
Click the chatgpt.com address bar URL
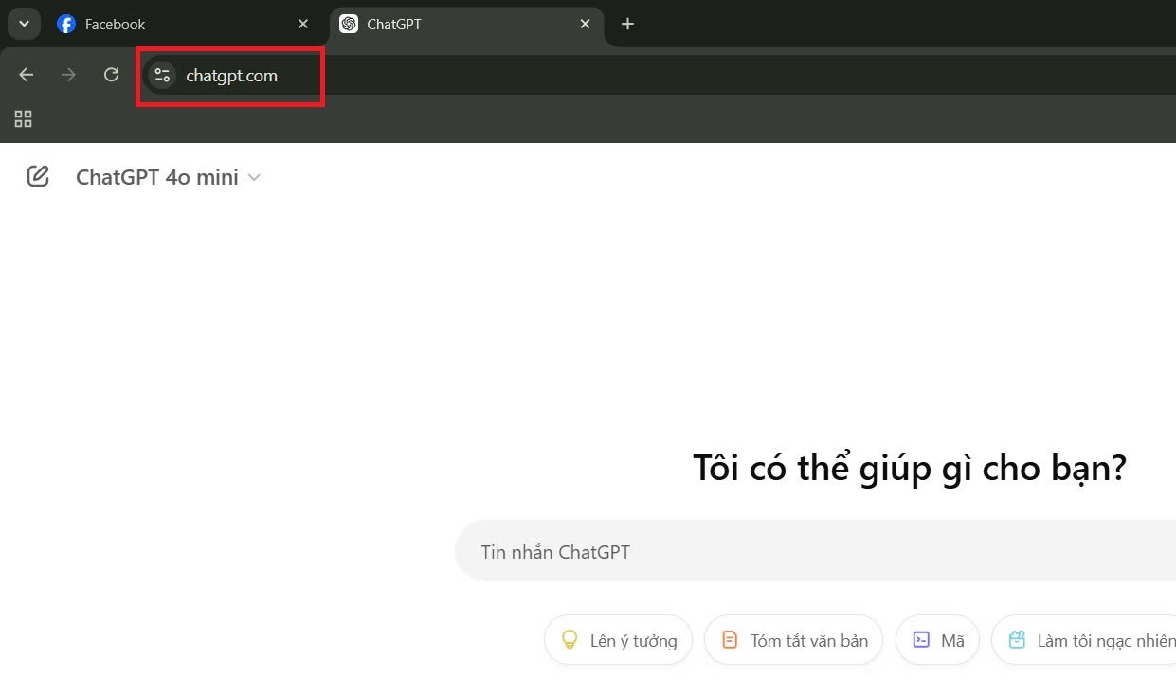tap(232, 76)
